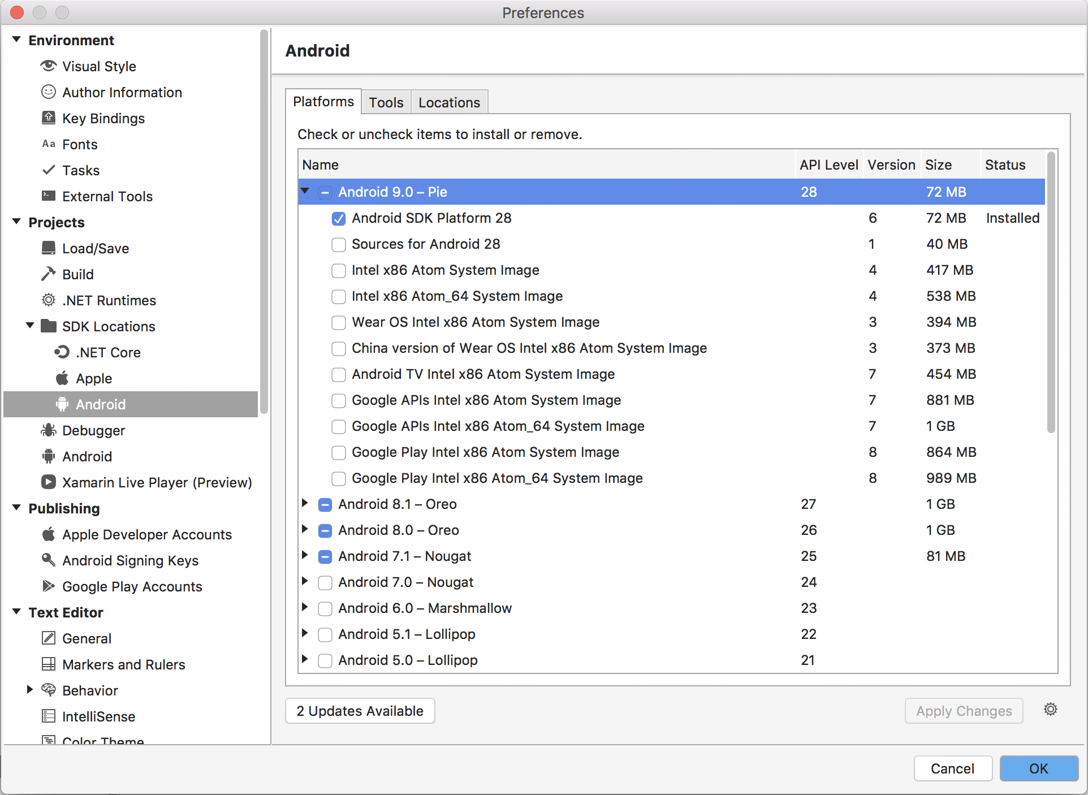The height and width of the screenshot is (795, 1088).
Task: Collapse the Publishing section
Action: coord(16,508)
